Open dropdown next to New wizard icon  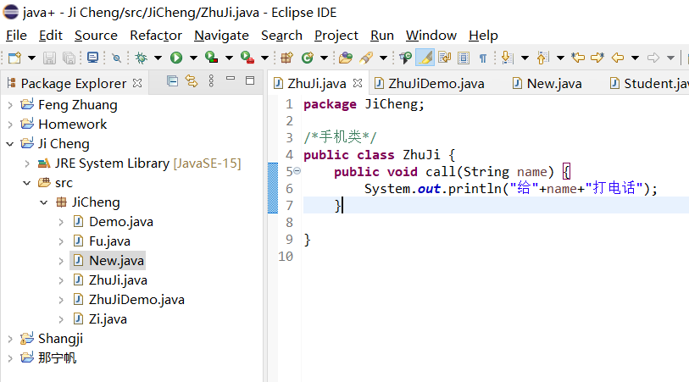point(31,58)
